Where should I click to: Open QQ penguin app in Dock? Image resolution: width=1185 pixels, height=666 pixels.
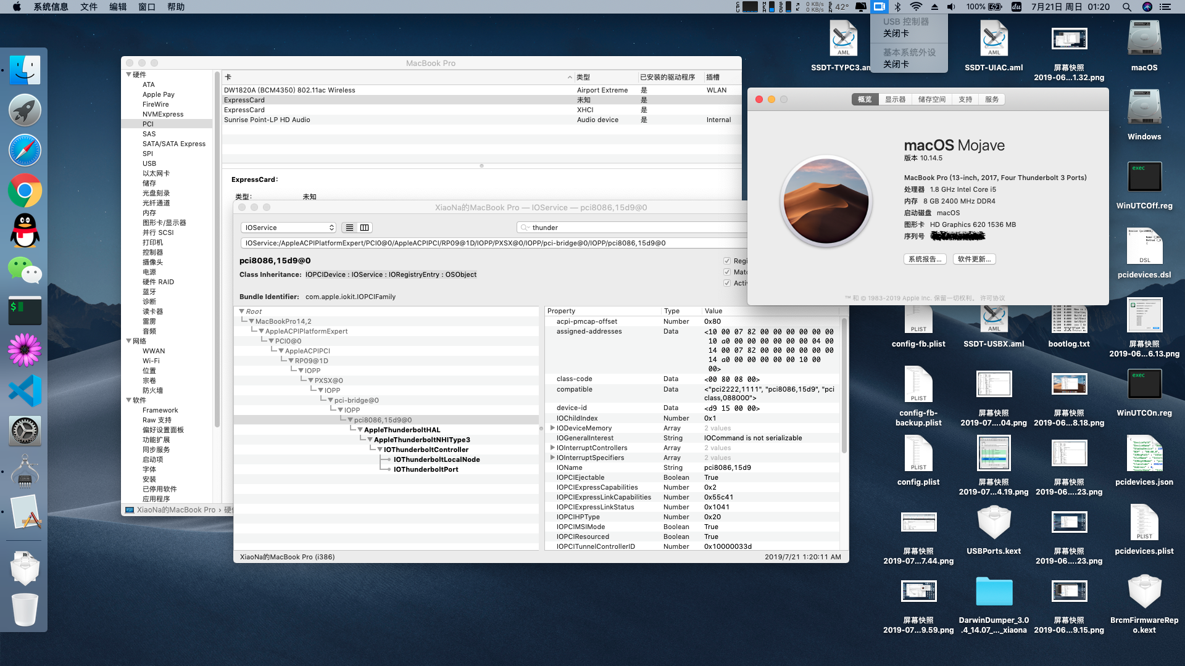(x=25, y=231)
